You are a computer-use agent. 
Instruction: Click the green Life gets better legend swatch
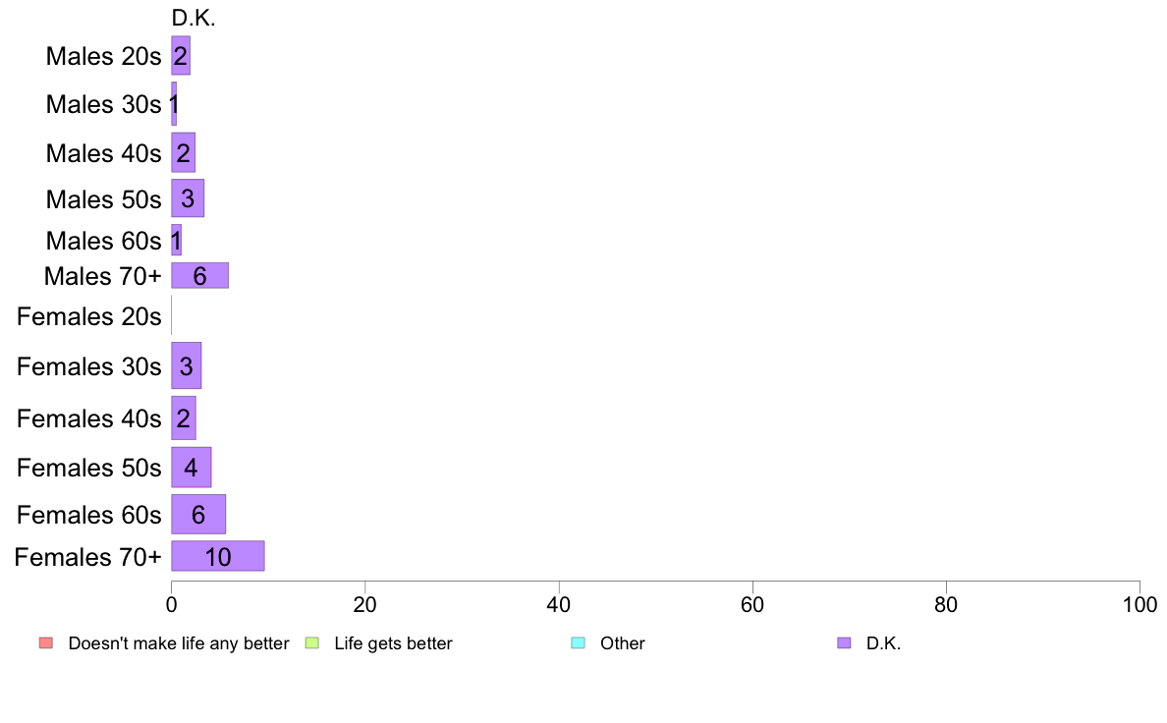click(x=311, y=642)
